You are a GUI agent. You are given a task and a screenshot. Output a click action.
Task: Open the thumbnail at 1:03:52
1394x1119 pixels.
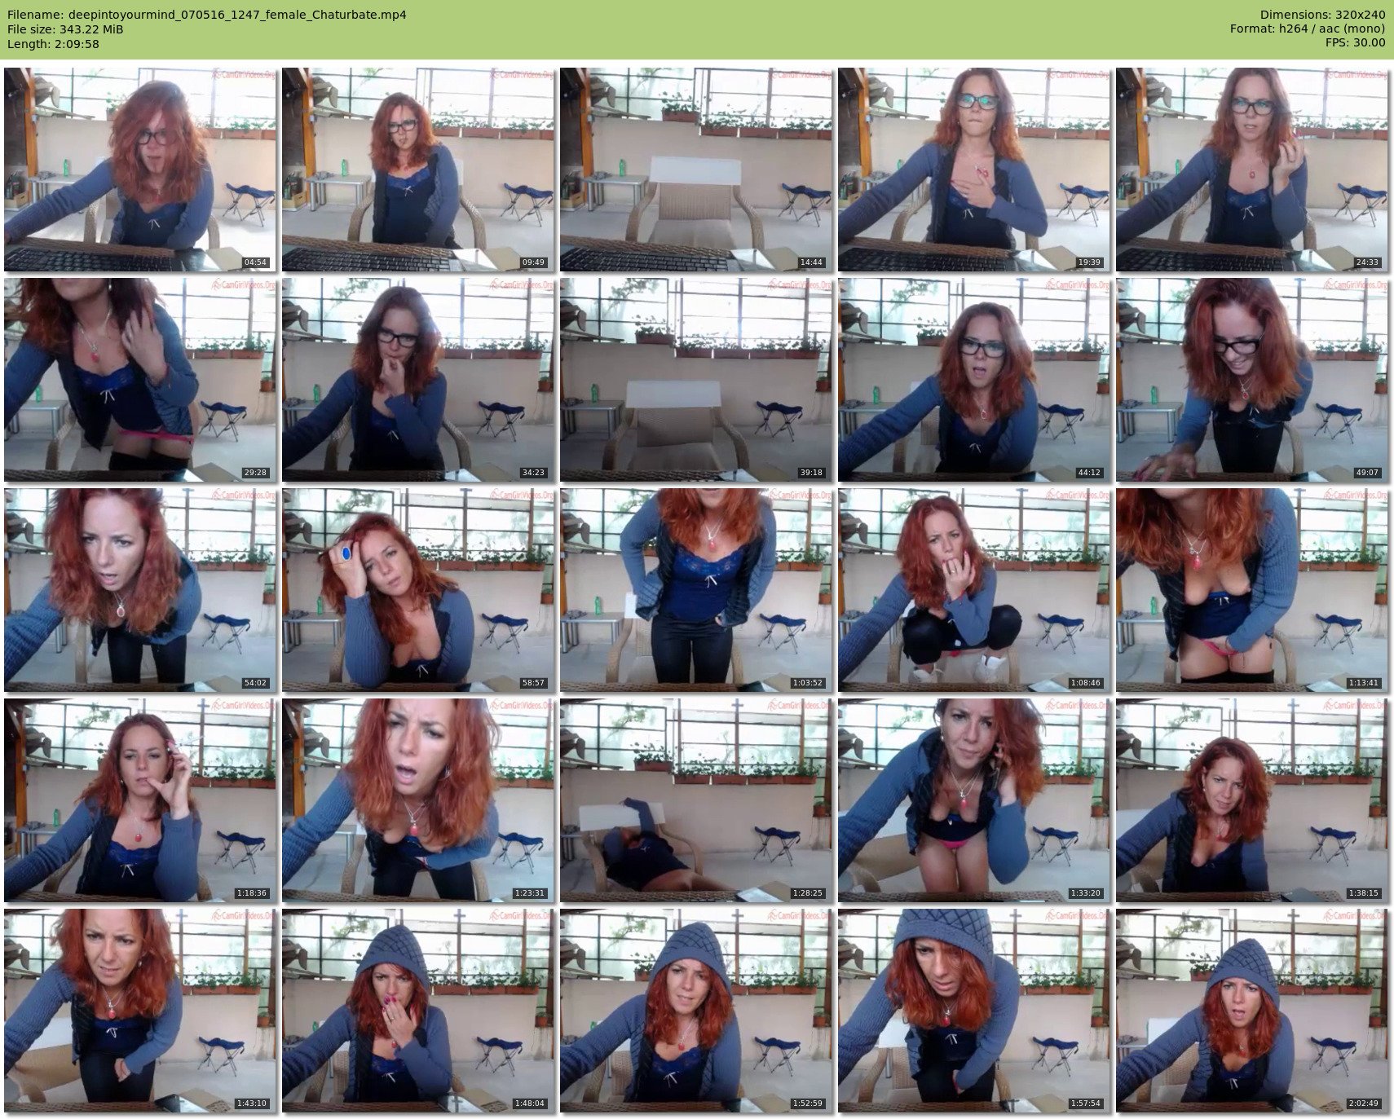pos(696,590)
